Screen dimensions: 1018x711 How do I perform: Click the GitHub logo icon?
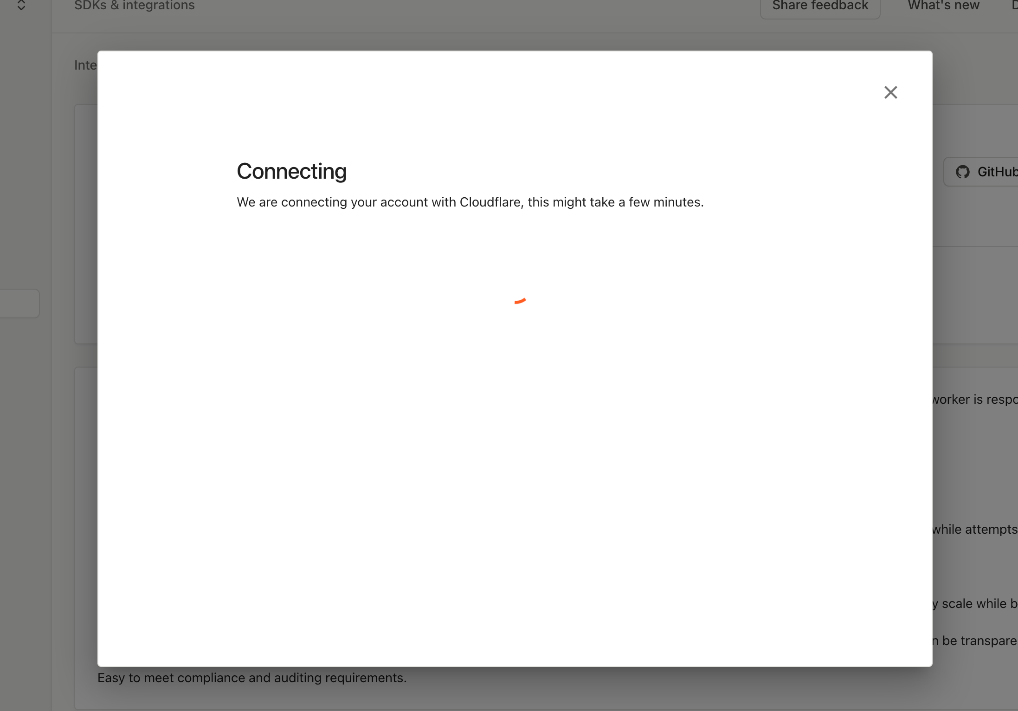(964, 172)
